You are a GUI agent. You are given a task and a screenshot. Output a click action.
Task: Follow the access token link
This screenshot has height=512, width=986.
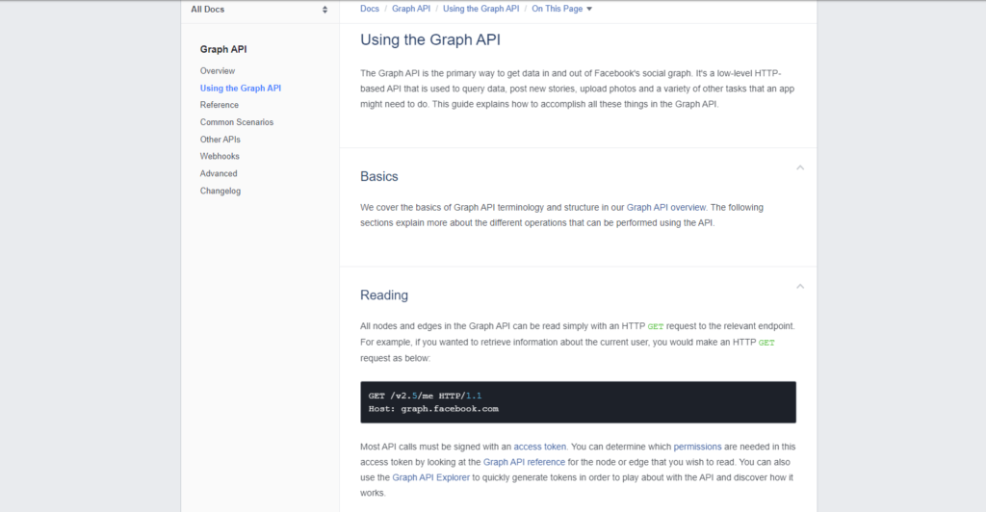point(539,447)
